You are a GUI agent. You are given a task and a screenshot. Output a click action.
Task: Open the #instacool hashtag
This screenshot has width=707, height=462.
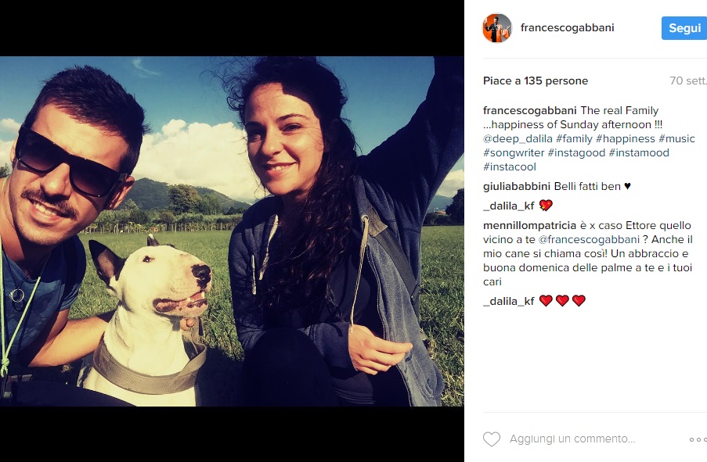[x=510, y=167]
